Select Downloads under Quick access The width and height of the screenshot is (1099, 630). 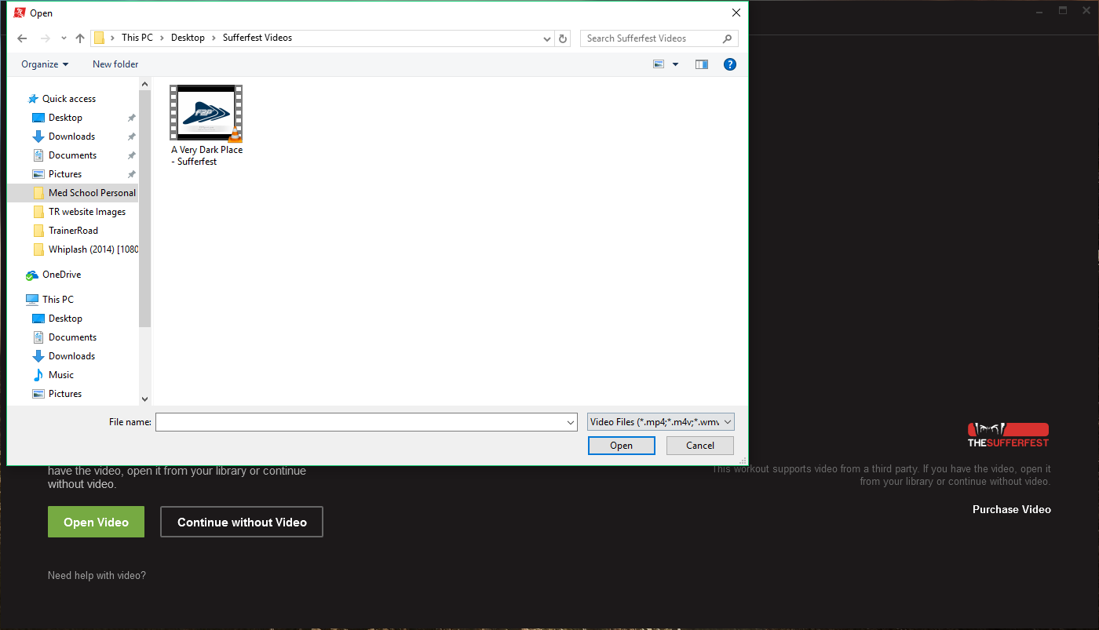point(71,137)
